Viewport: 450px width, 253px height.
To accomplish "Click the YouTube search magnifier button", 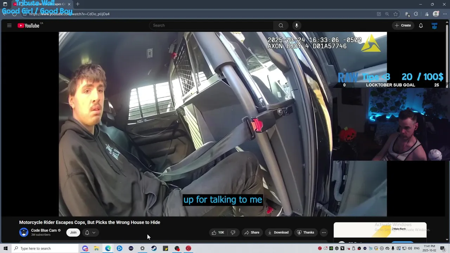I will point(281,25).
